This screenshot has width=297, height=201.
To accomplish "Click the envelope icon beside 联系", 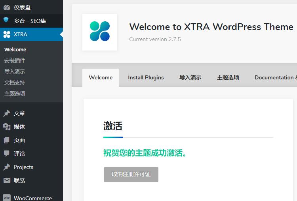I will coord(7,180).
